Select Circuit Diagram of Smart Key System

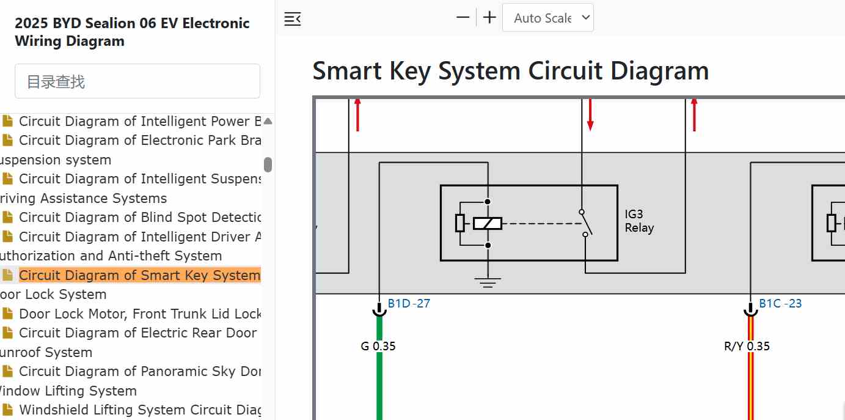point(140,275)
